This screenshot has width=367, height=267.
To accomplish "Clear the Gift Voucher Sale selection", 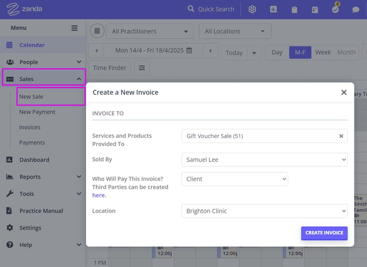I will click(x=341, y=136).
